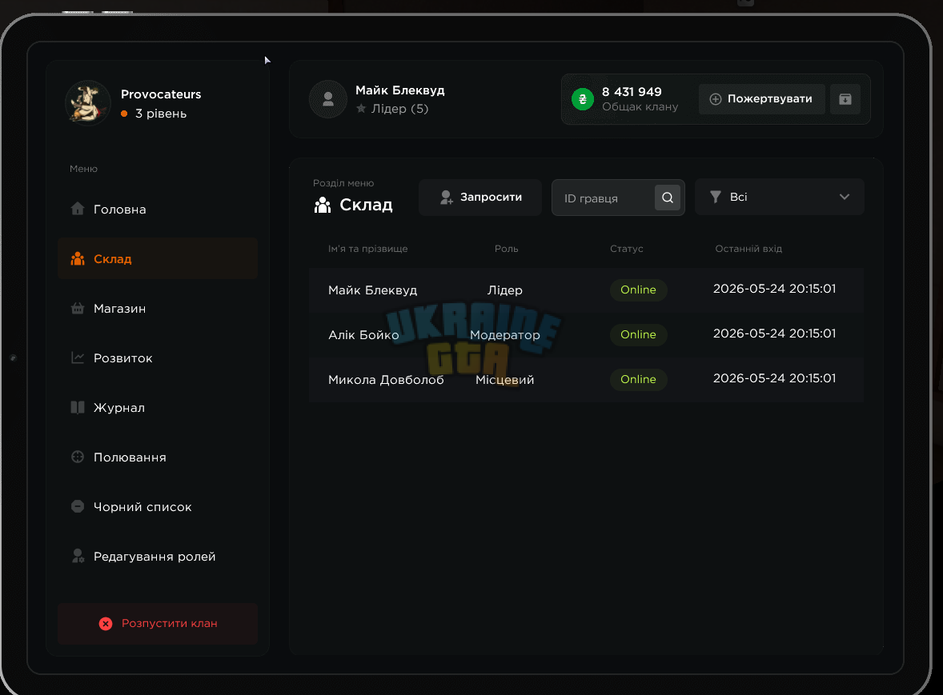Click the 8 431 949 clan fund amount
Viewport: 943px width, 695px height.
coord(632,92)
